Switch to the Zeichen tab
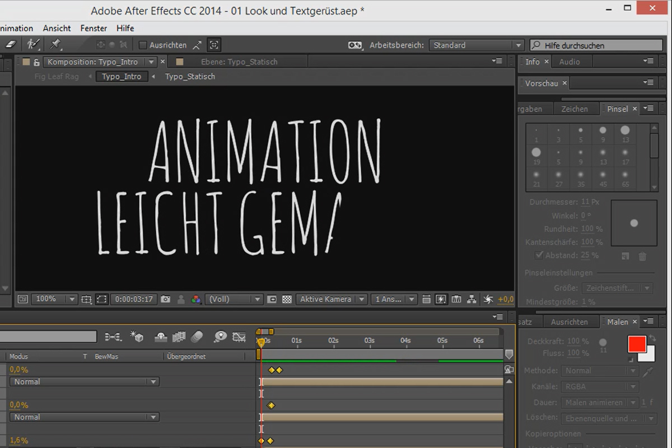 coord(575,109)
